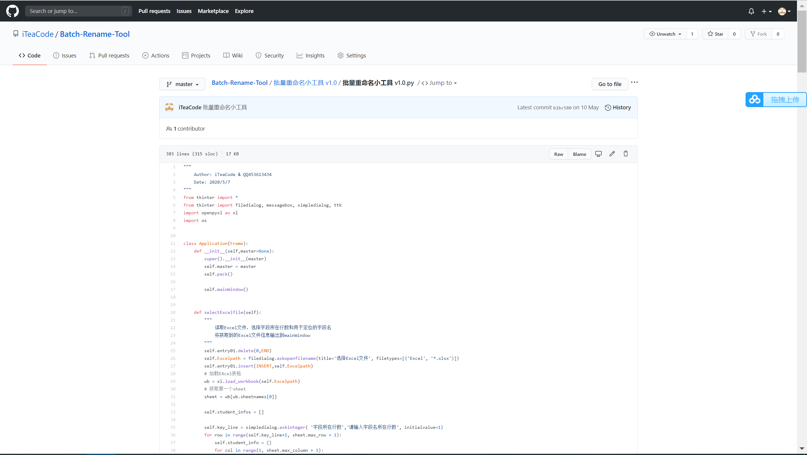Open the Unwatch notification dropdown
This screenshot has height=455, width=807.
665,34
